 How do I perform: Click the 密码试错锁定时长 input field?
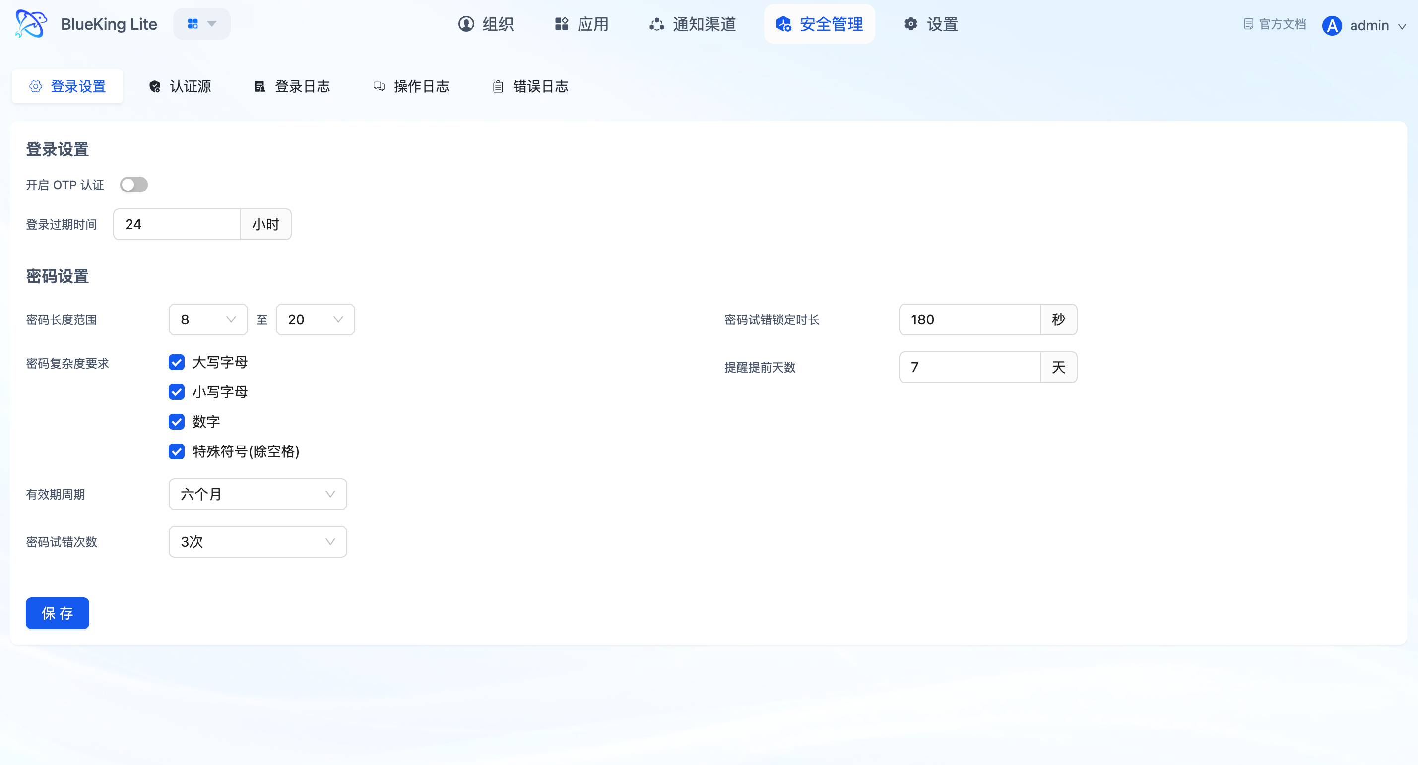coord(969,320)
